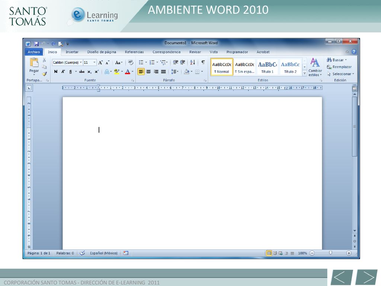Click the next slide arrow at bottom right
381x286 pixels.
click(366, 277)
